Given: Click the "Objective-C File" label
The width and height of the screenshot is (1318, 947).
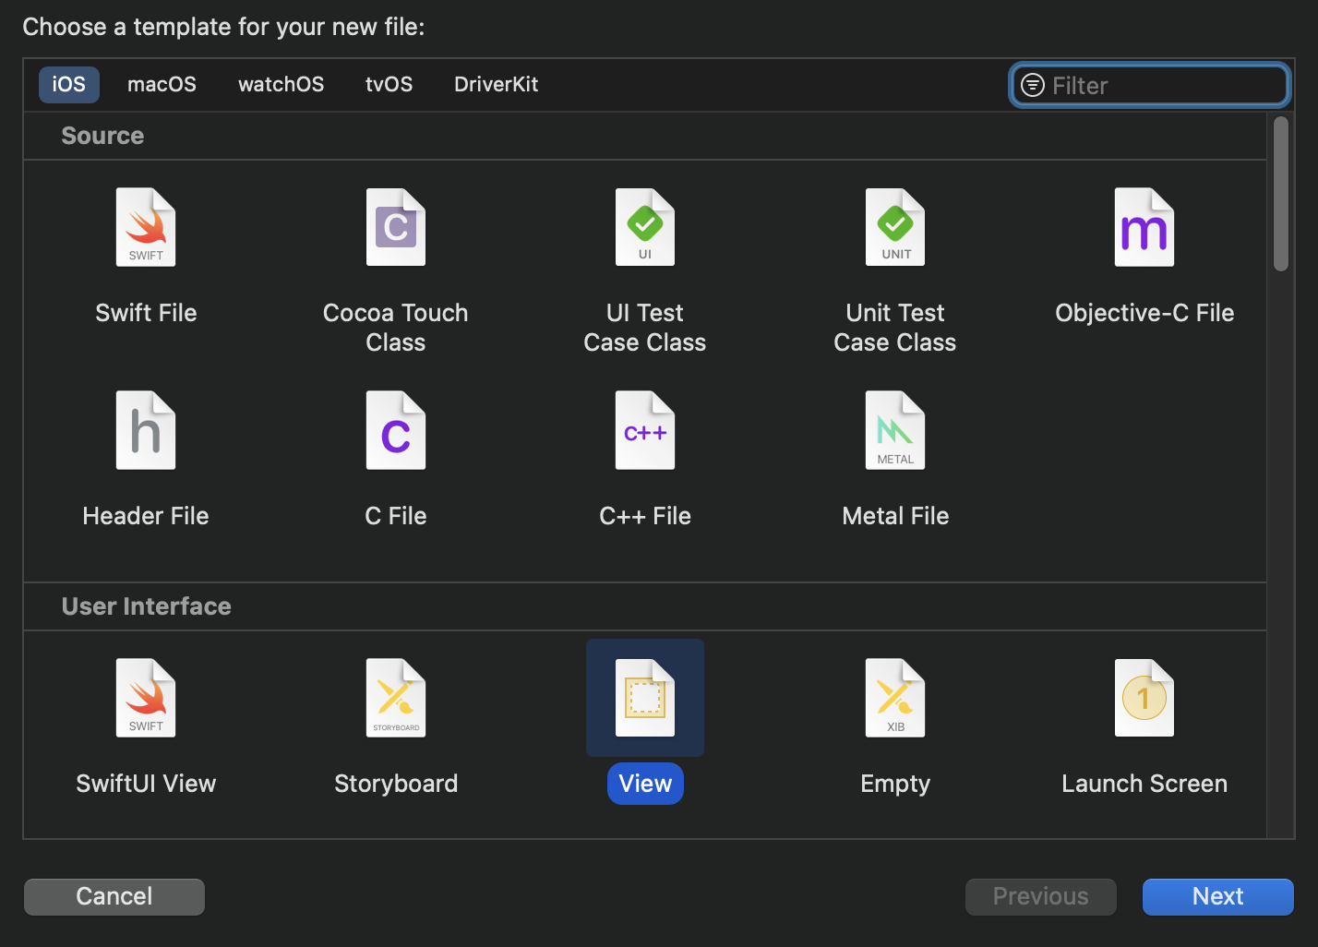Looking at the screenshot, I should pyautogui.click(x=1144, y=313).
